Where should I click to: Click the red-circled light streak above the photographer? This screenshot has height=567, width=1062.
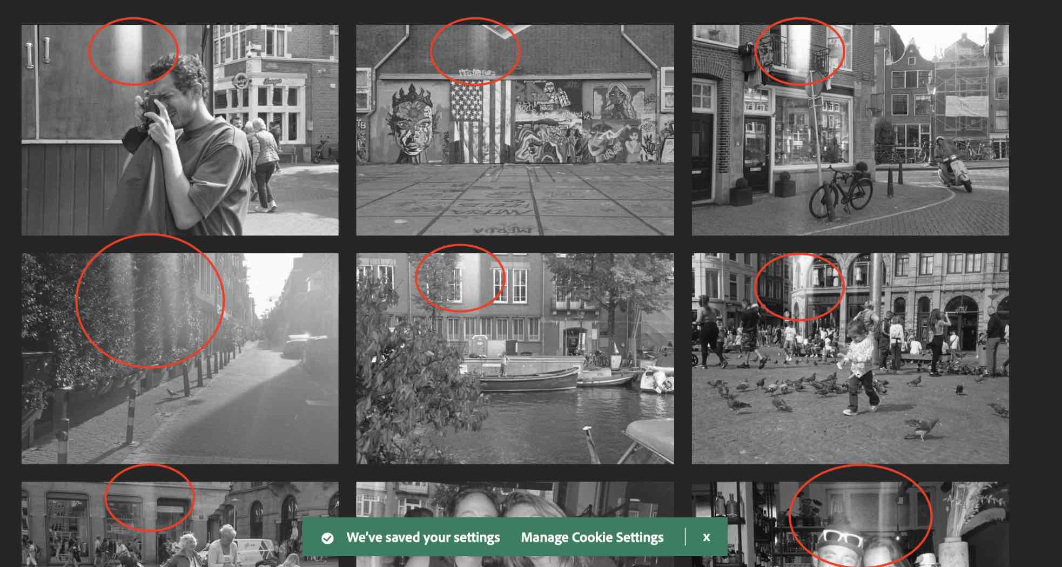(x=132, y=51)
